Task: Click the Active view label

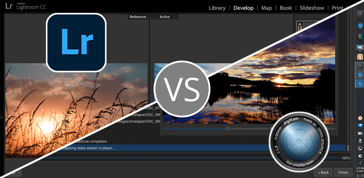Action: click(164, 17)
